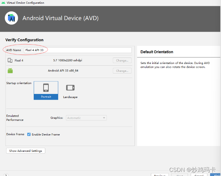Click the 'Graphics:' label

coord(57,118)
